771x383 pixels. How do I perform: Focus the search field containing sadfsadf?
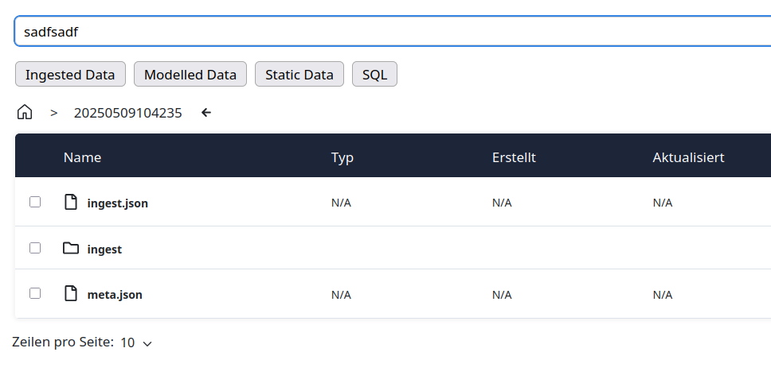point(390,32)
